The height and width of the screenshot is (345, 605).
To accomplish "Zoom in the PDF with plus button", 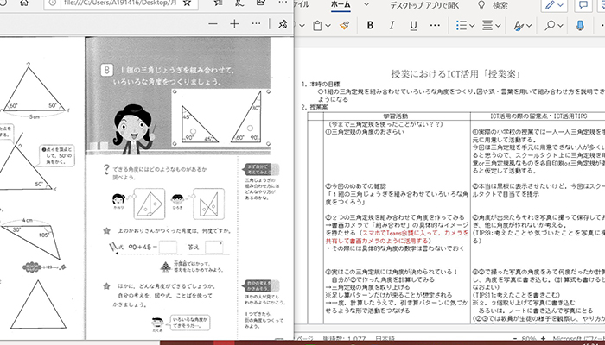I will click(234, 24).
